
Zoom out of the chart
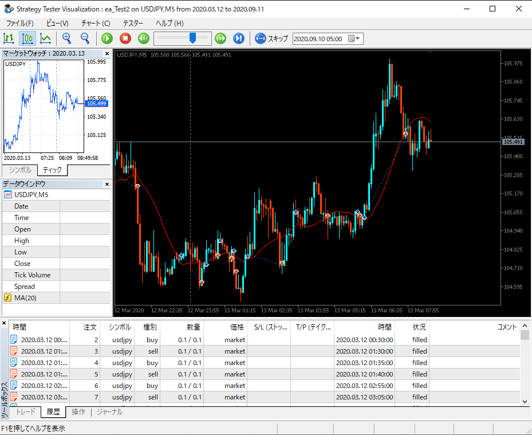pyautogui.click(x=85, y=38)
